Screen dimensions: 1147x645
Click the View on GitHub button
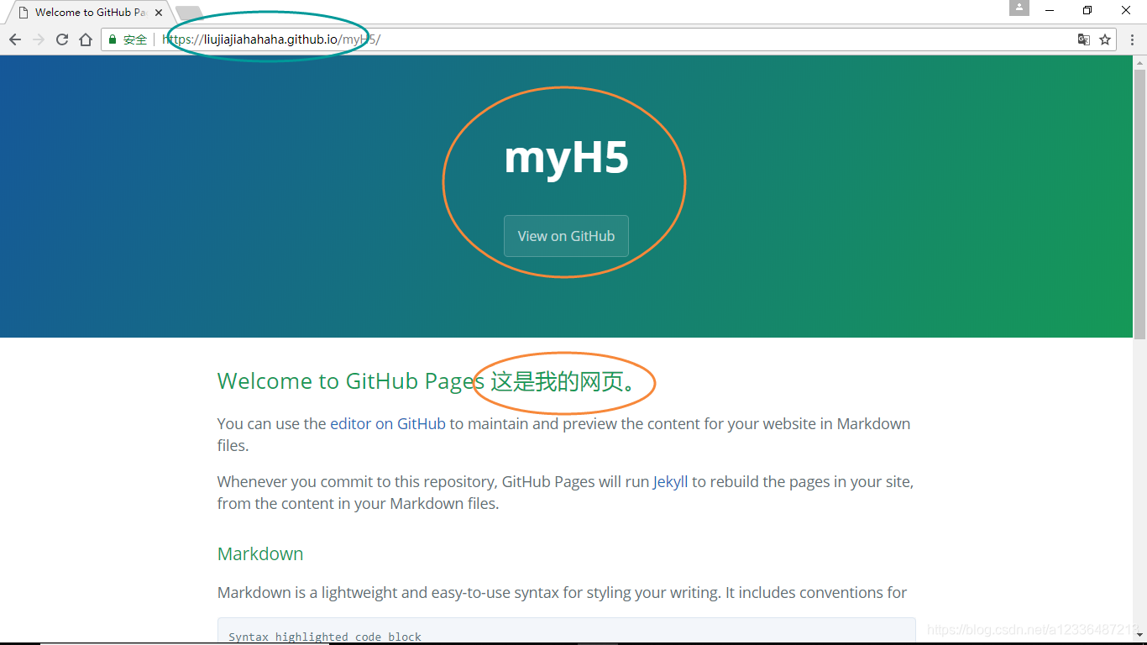coord(566,236)
